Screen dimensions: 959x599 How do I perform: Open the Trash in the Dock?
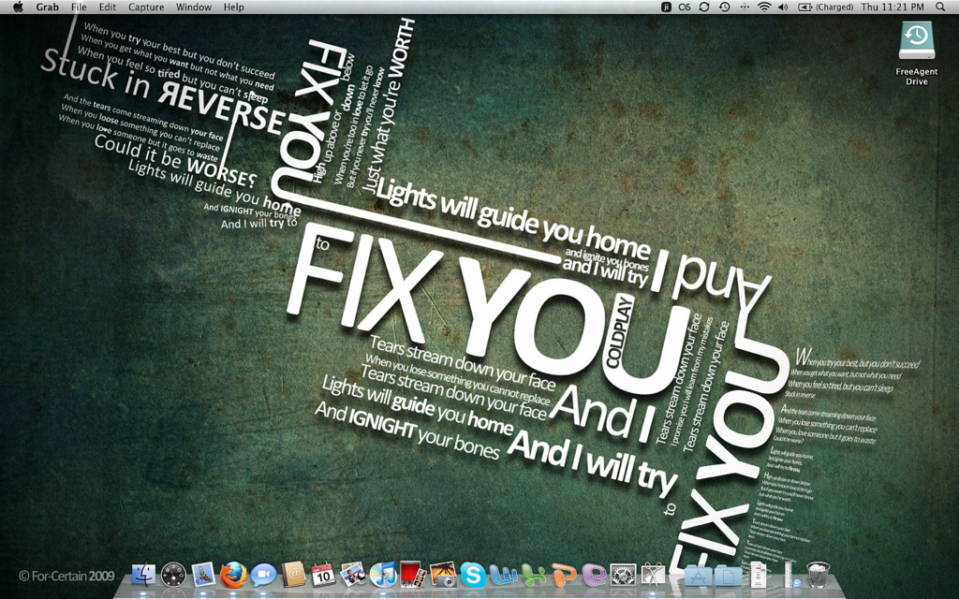point(818,575)
